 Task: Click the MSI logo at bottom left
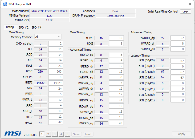click(13, 134)
